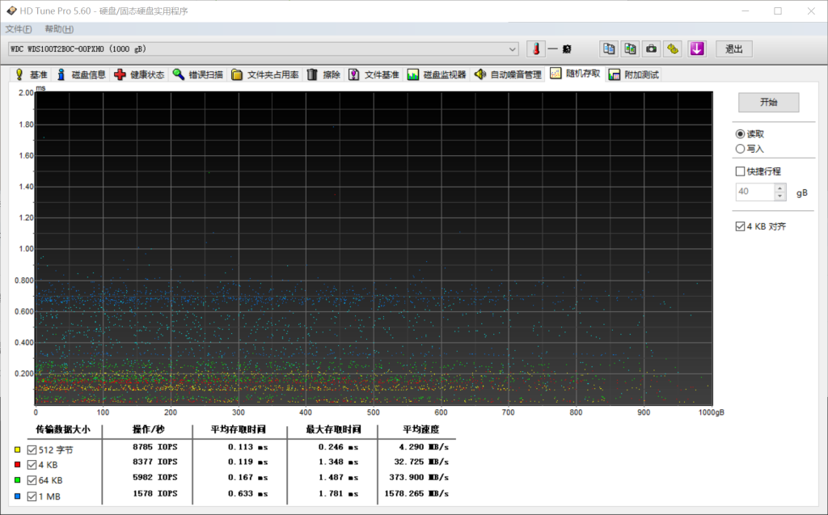Decrease short stroke value with down arrow

(x=780, y=196)
